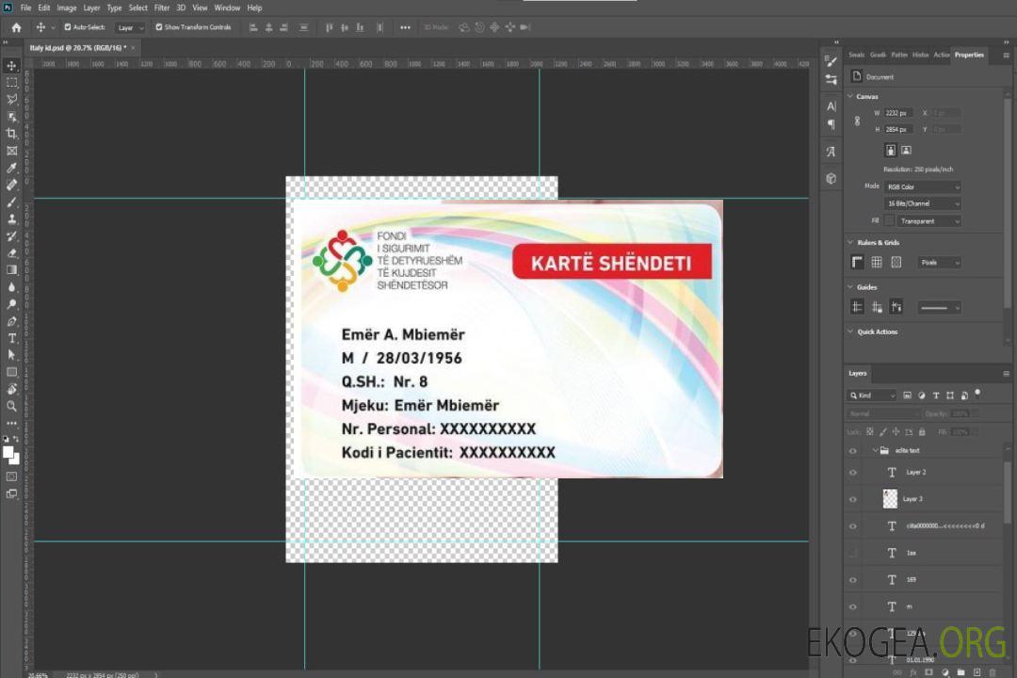Select the Eyedropper tool
The height and width of the screenshot is (678, 1017).
click(x=11, y=168)
